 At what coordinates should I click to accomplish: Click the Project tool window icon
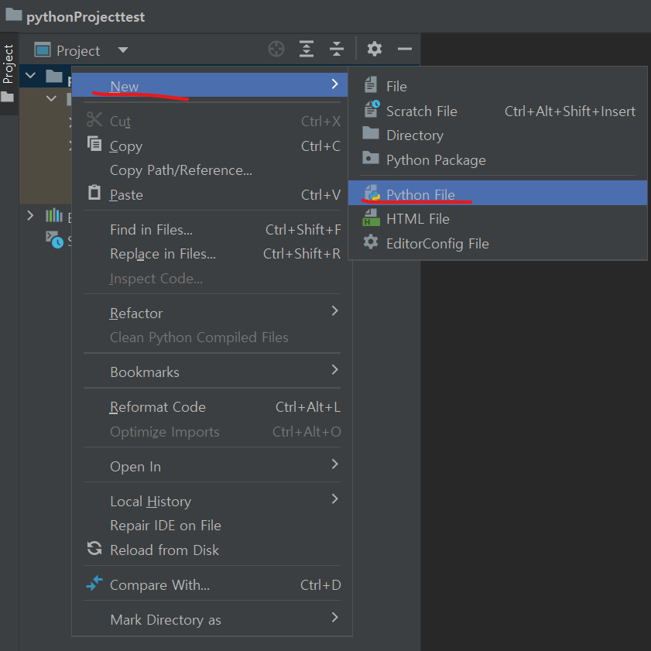[43, 50]
